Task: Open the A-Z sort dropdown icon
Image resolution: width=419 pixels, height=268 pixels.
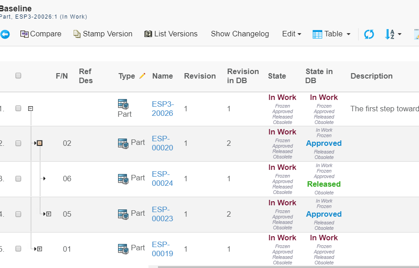Action: tap(393, 34)
